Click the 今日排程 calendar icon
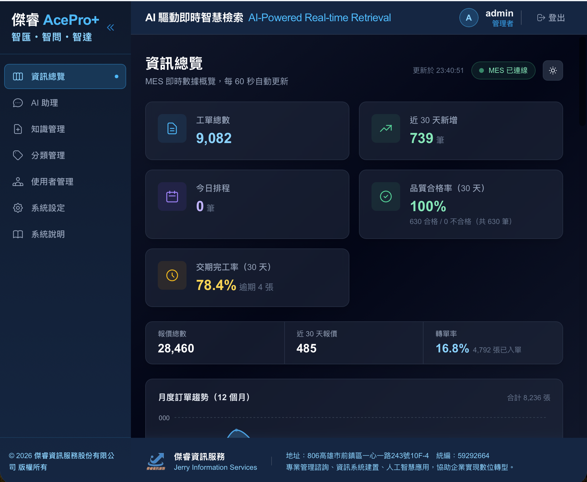Viewport: 587px width, 482px height. pos(172,197)
